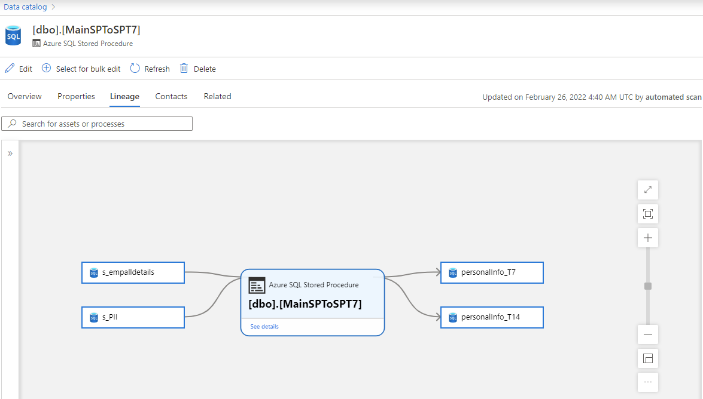Navigate back via the Data catalog link
This screenshot has height=399, width=703.
click(x=25, y=7)
